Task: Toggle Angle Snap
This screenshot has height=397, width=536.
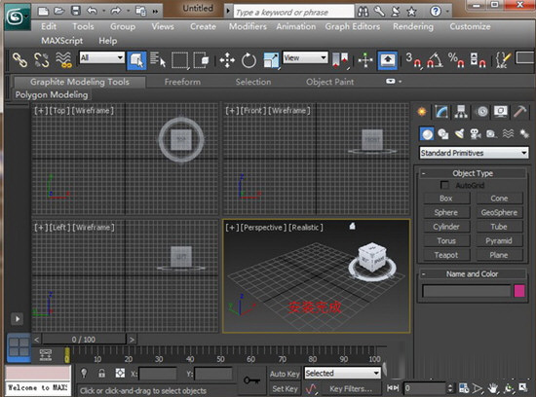Action: tap(435, 60)
